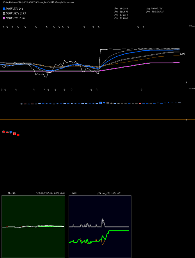
Task: Click the white DOW MT legend swatch
Action: 4,13
